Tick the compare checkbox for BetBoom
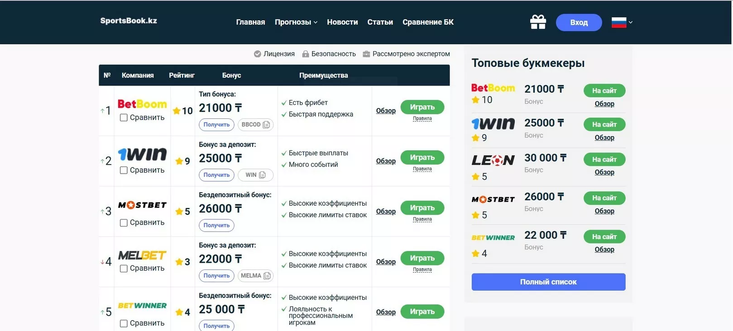Image resolution: width=733 pixels, height=331 pixels. pyautogui.click(x=124, y=118)
